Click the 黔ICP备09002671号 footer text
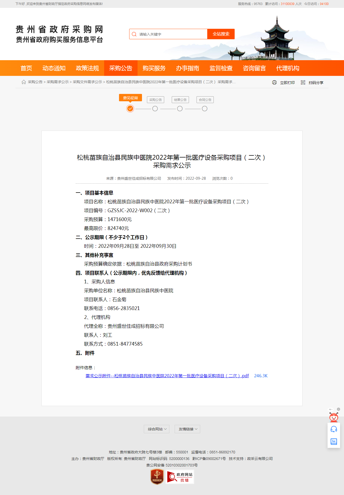 (209, 459)
